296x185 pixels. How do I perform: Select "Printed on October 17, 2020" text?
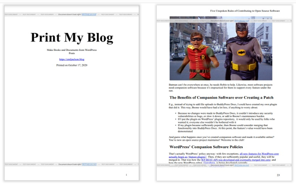point(72,65)
